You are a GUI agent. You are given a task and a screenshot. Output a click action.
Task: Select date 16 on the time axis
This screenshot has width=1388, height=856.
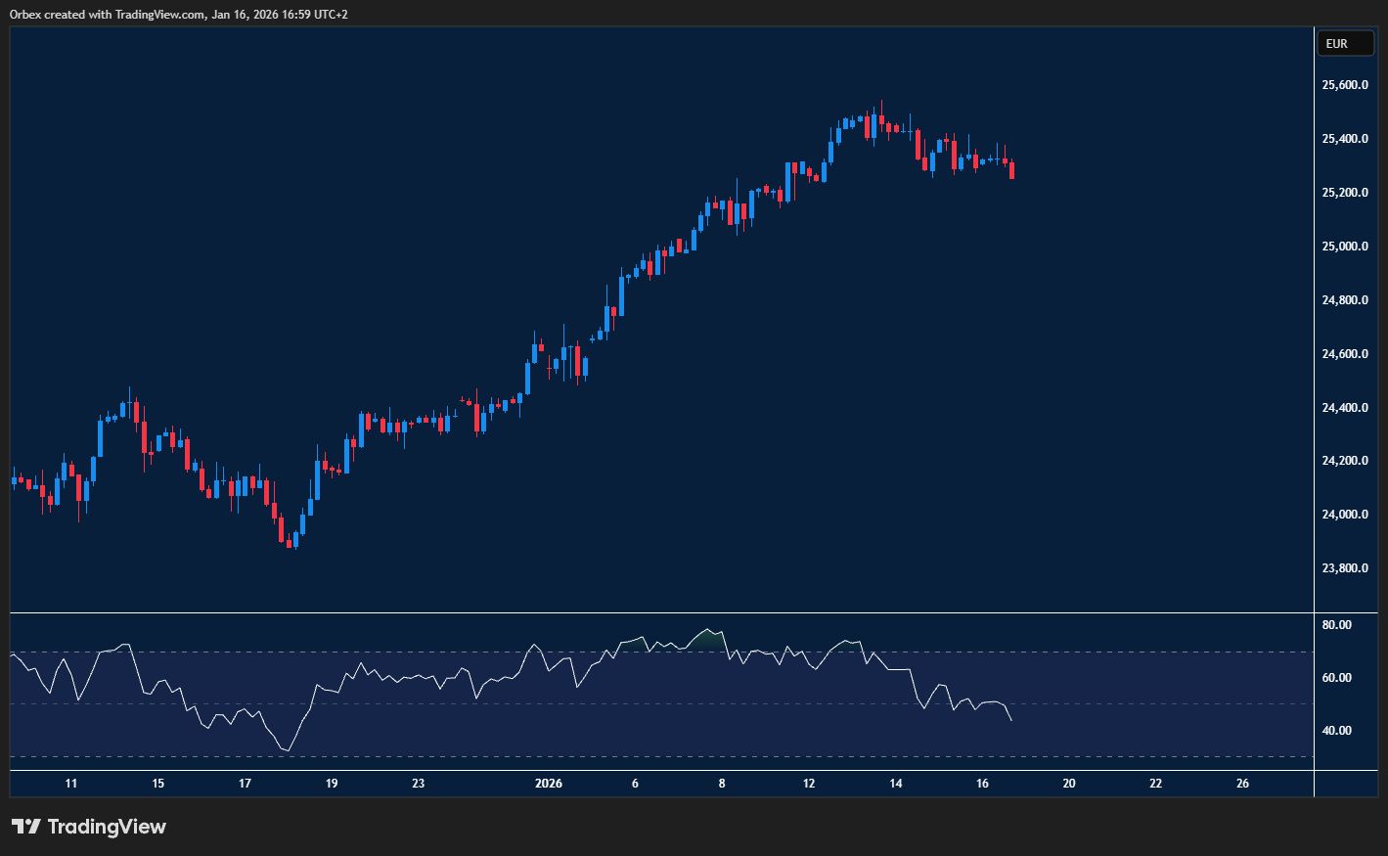[x=983, y=784]
